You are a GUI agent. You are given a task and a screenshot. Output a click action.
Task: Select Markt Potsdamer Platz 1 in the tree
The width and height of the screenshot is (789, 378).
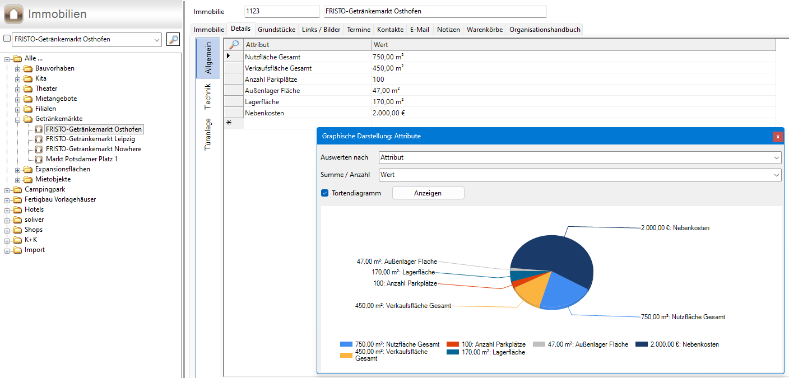[x=82, y=159]
